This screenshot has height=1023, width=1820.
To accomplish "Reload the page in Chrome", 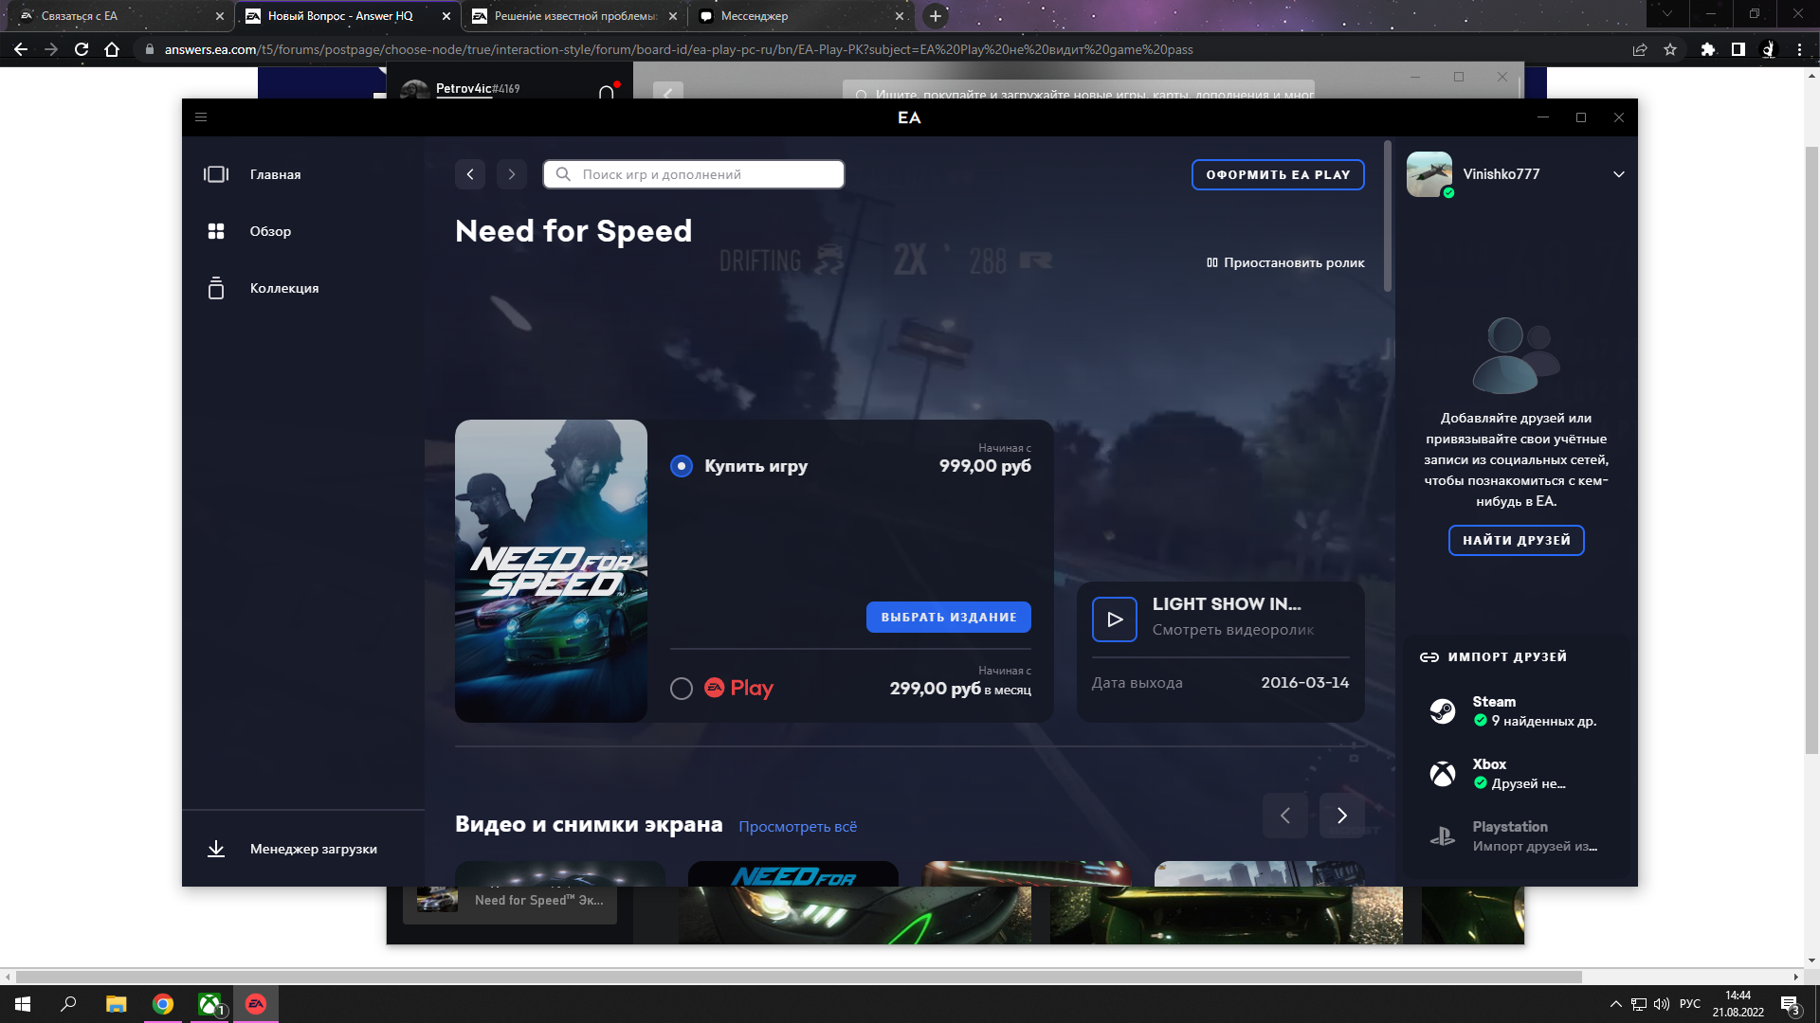I will point(82,49).
